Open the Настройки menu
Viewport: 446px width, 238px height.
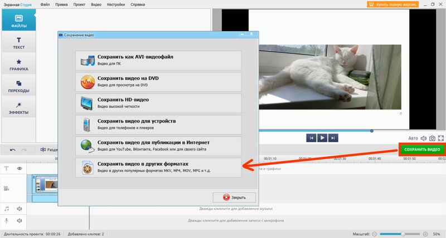point(116,4)
